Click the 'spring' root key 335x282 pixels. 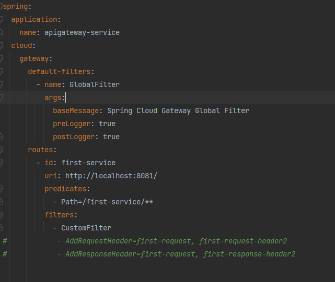tap(15, 7)
